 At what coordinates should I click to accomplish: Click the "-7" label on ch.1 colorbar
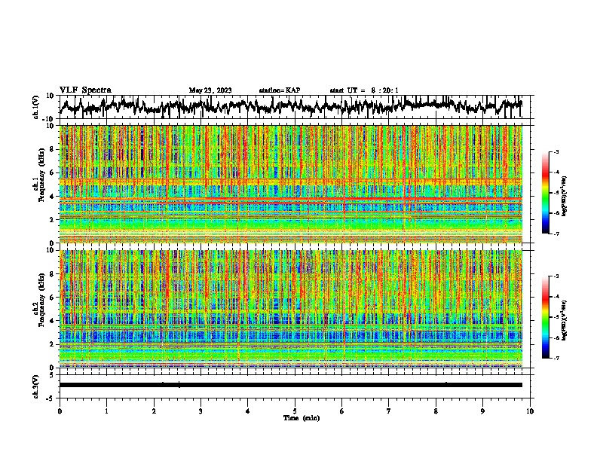tap(556, 234)
